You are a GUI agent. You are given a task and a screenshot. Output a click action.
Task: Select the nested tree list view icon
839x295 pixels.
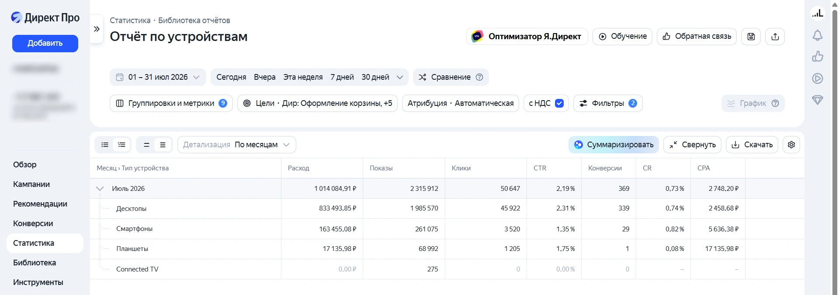tap(121, 145)
